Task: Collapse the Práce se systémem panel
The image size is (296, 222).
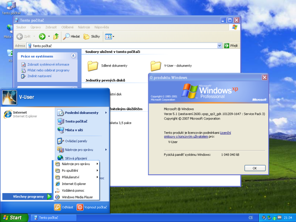Action: (x=73, y=55)
